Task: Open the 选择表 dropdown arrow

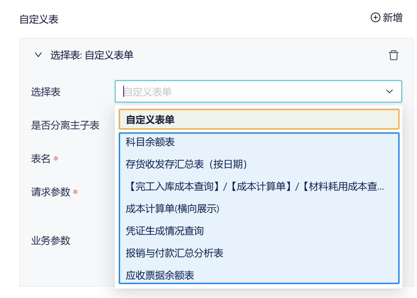Action: point(390,91)
